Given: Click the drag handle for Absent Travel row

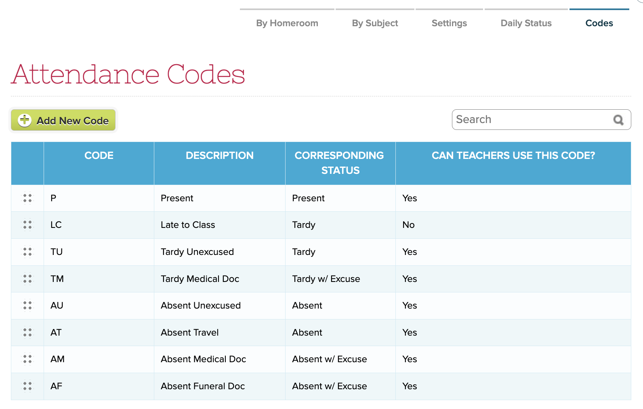Looking at the screenshot, I should click(27, 332).
